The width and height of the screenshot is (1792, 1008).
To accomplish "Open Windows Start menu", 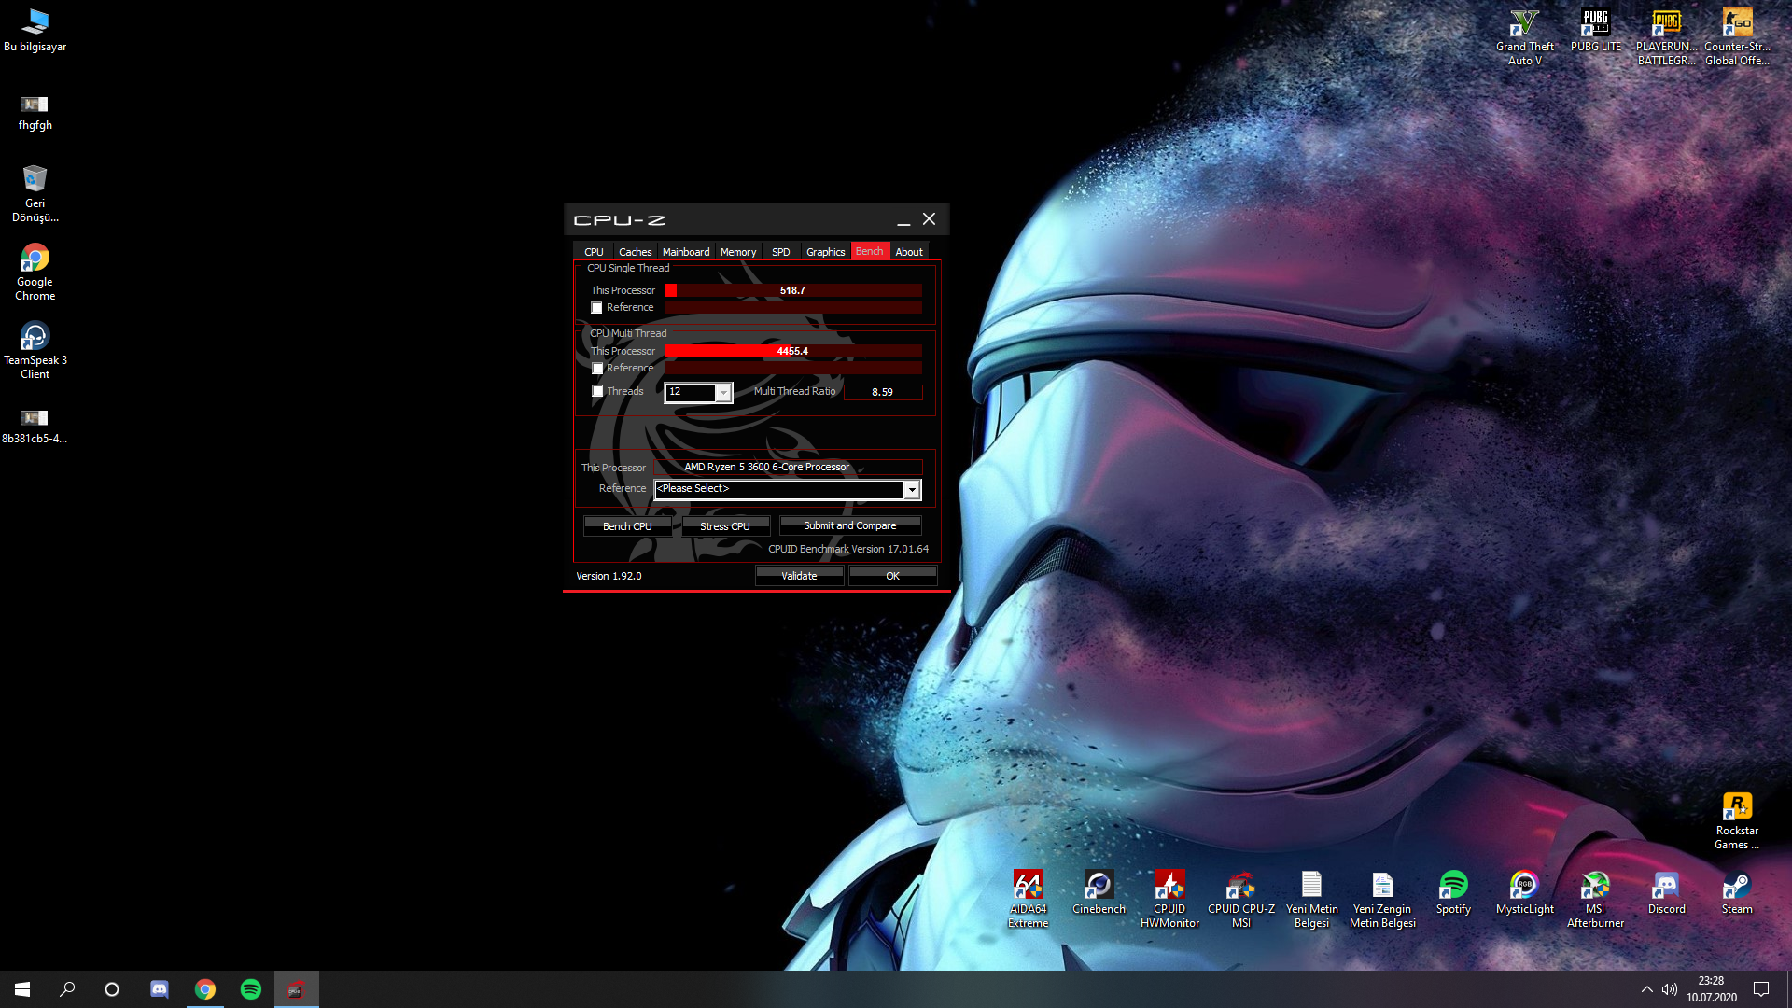I will point(22,989).
